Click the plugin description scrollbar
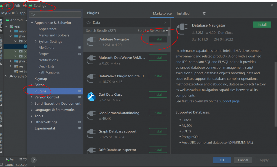 coord(276,94)
